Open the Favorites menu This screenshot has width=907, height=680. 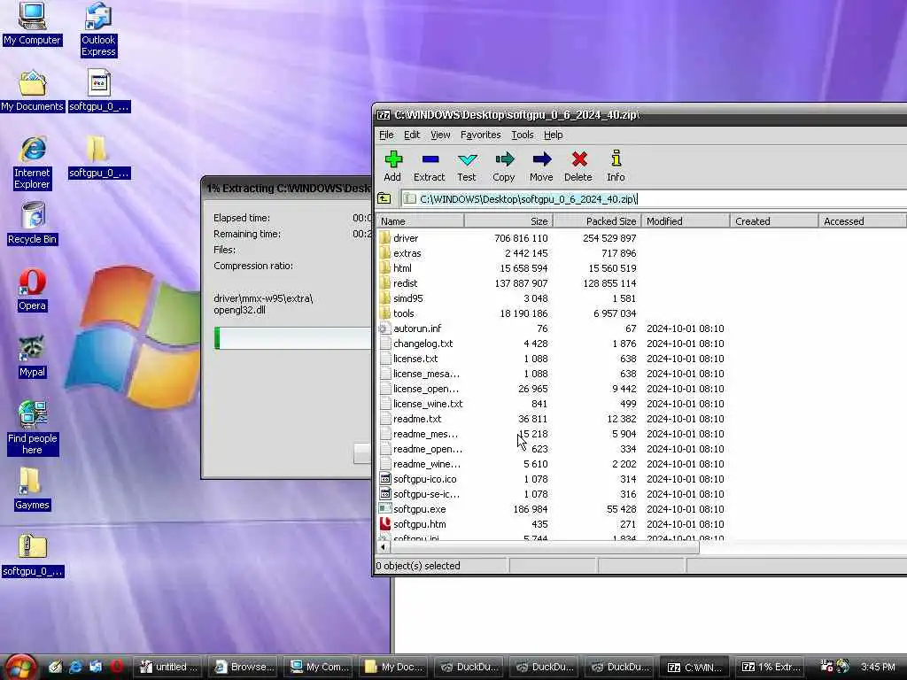pyautogui.click(x=481, y=135)
